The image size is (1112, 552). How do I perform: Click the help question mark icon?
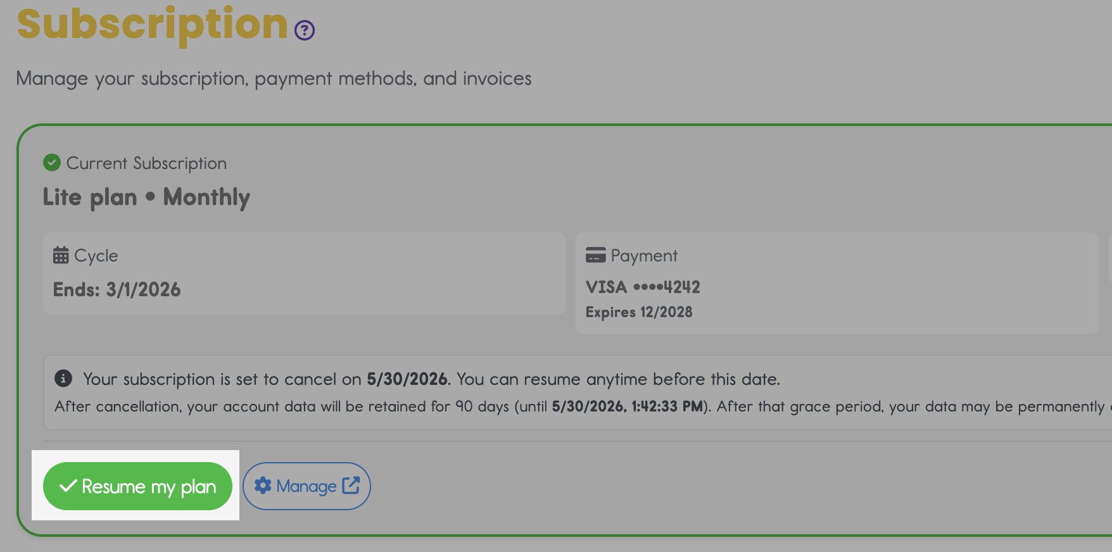(305, 30)
